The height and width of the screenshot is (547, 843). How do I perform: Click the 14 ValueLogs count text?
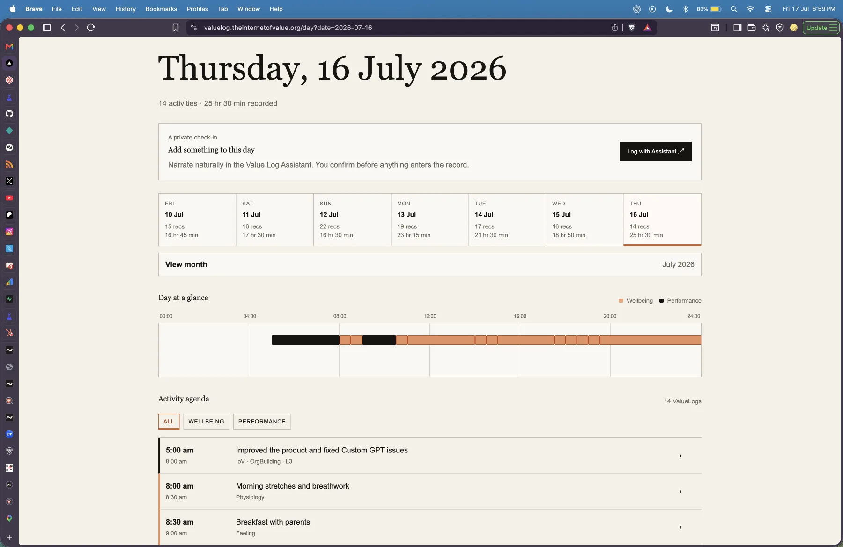[x=682, y=401]
